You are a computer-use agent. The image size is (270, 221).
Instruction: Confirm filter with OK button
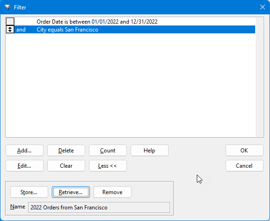coord(245,151)
